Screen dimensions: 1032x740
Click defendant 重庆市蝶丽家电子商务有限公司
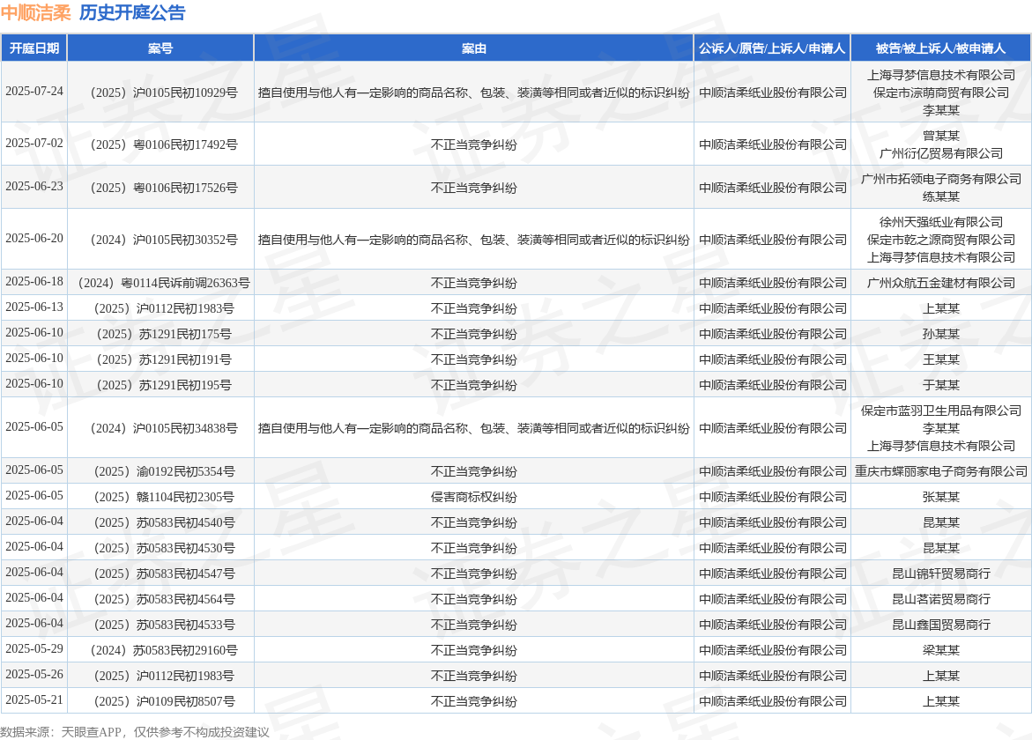click(941, 471)
